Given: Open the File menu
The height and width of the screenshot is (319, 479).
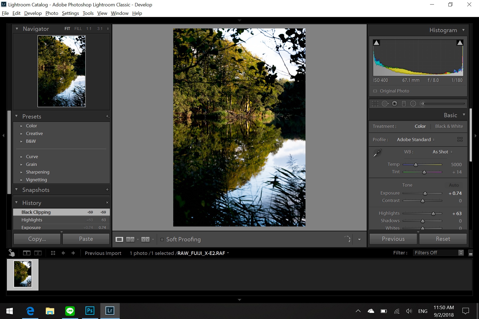Looking at the screenshot, I should click(x=5, y=13).
